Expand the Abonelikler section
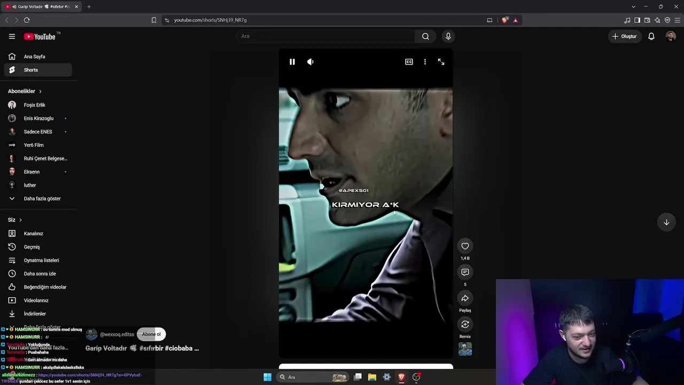Image resolution: width=684 pixels, height=385 pixels. [x=25, y=91]
